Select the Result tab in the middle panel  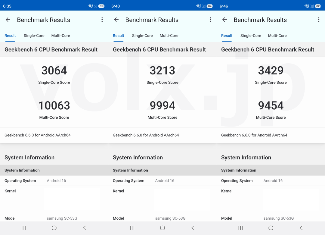(x=118, y=36)
